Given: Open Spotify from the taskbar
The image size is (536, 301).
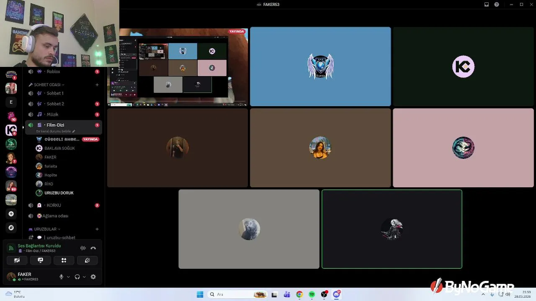Looking at the screenshot, I should 312,295.
